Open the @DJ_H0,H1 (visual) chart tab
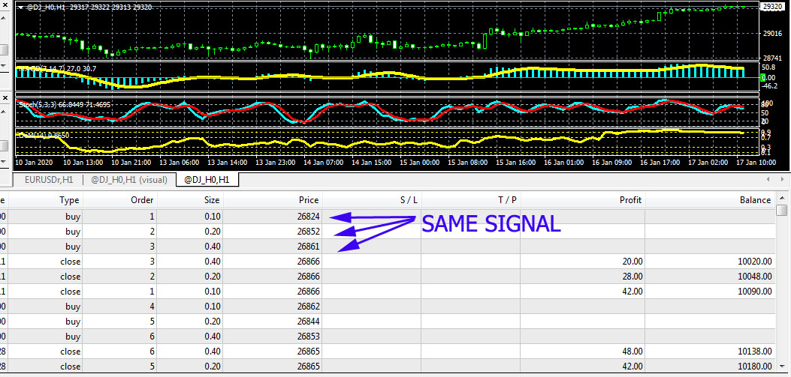This screenshot has width=791, height=377. pyautogui.click(x=128, y=180)
